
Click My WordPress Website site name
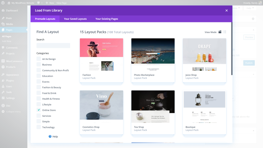point(23,3)
